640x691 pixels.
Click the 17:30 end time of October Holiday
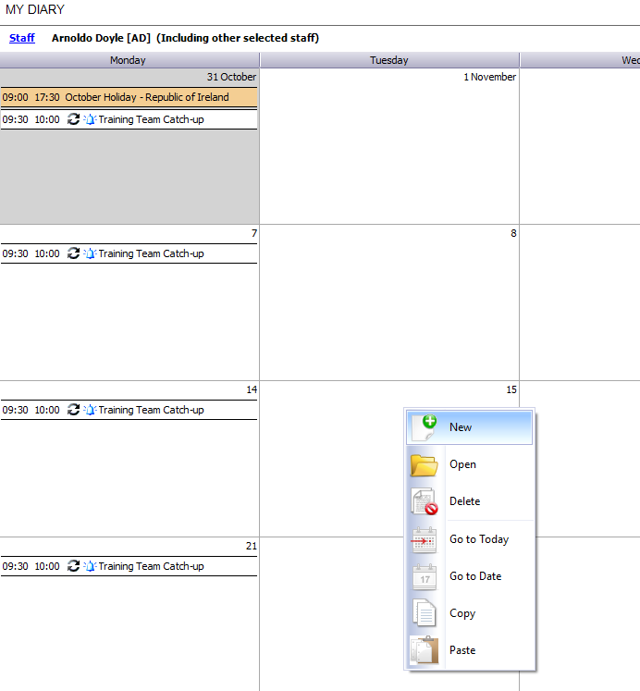(x=46, y=97)
